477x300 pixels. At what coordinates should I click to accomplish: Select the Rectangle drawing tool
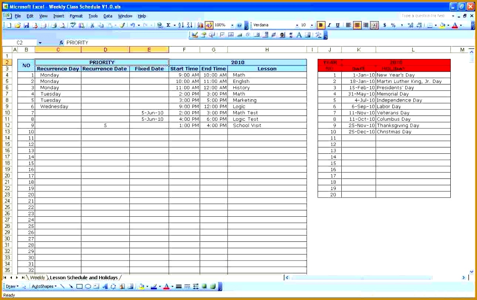[x=80, y=286]
